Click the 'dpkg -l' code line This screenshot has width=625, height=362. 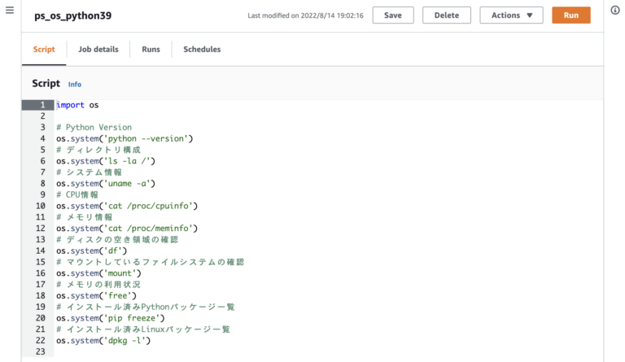coord(103,341)
